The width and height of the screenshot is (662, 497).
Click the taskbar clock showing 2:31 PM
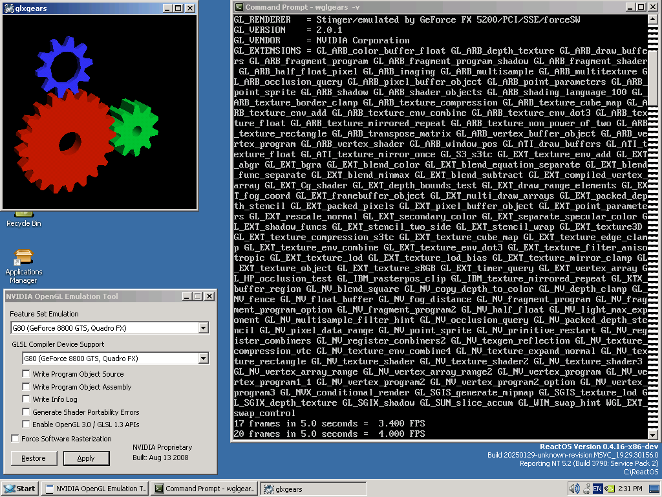coord(630,489)
